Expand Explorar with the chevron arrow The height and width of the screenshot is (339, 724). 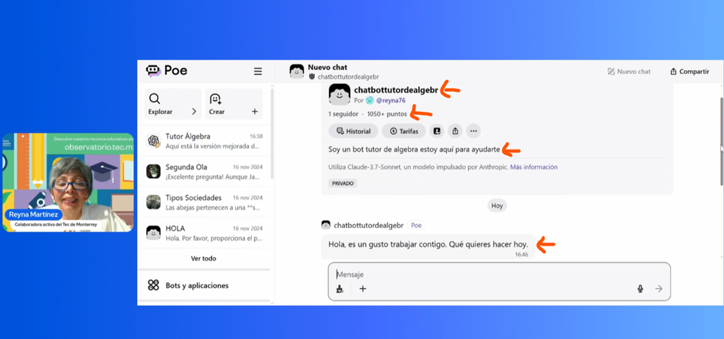(x=193, y=112)
